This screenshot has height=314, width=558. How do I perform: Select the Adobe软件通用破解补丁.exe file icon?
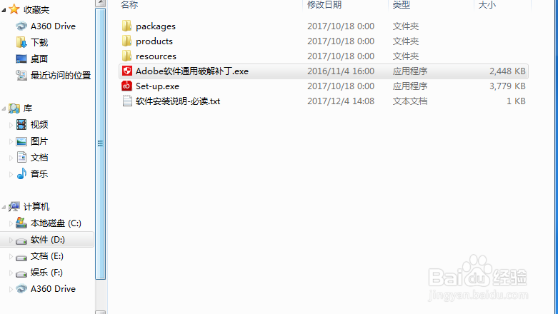[x=126, y=71]
